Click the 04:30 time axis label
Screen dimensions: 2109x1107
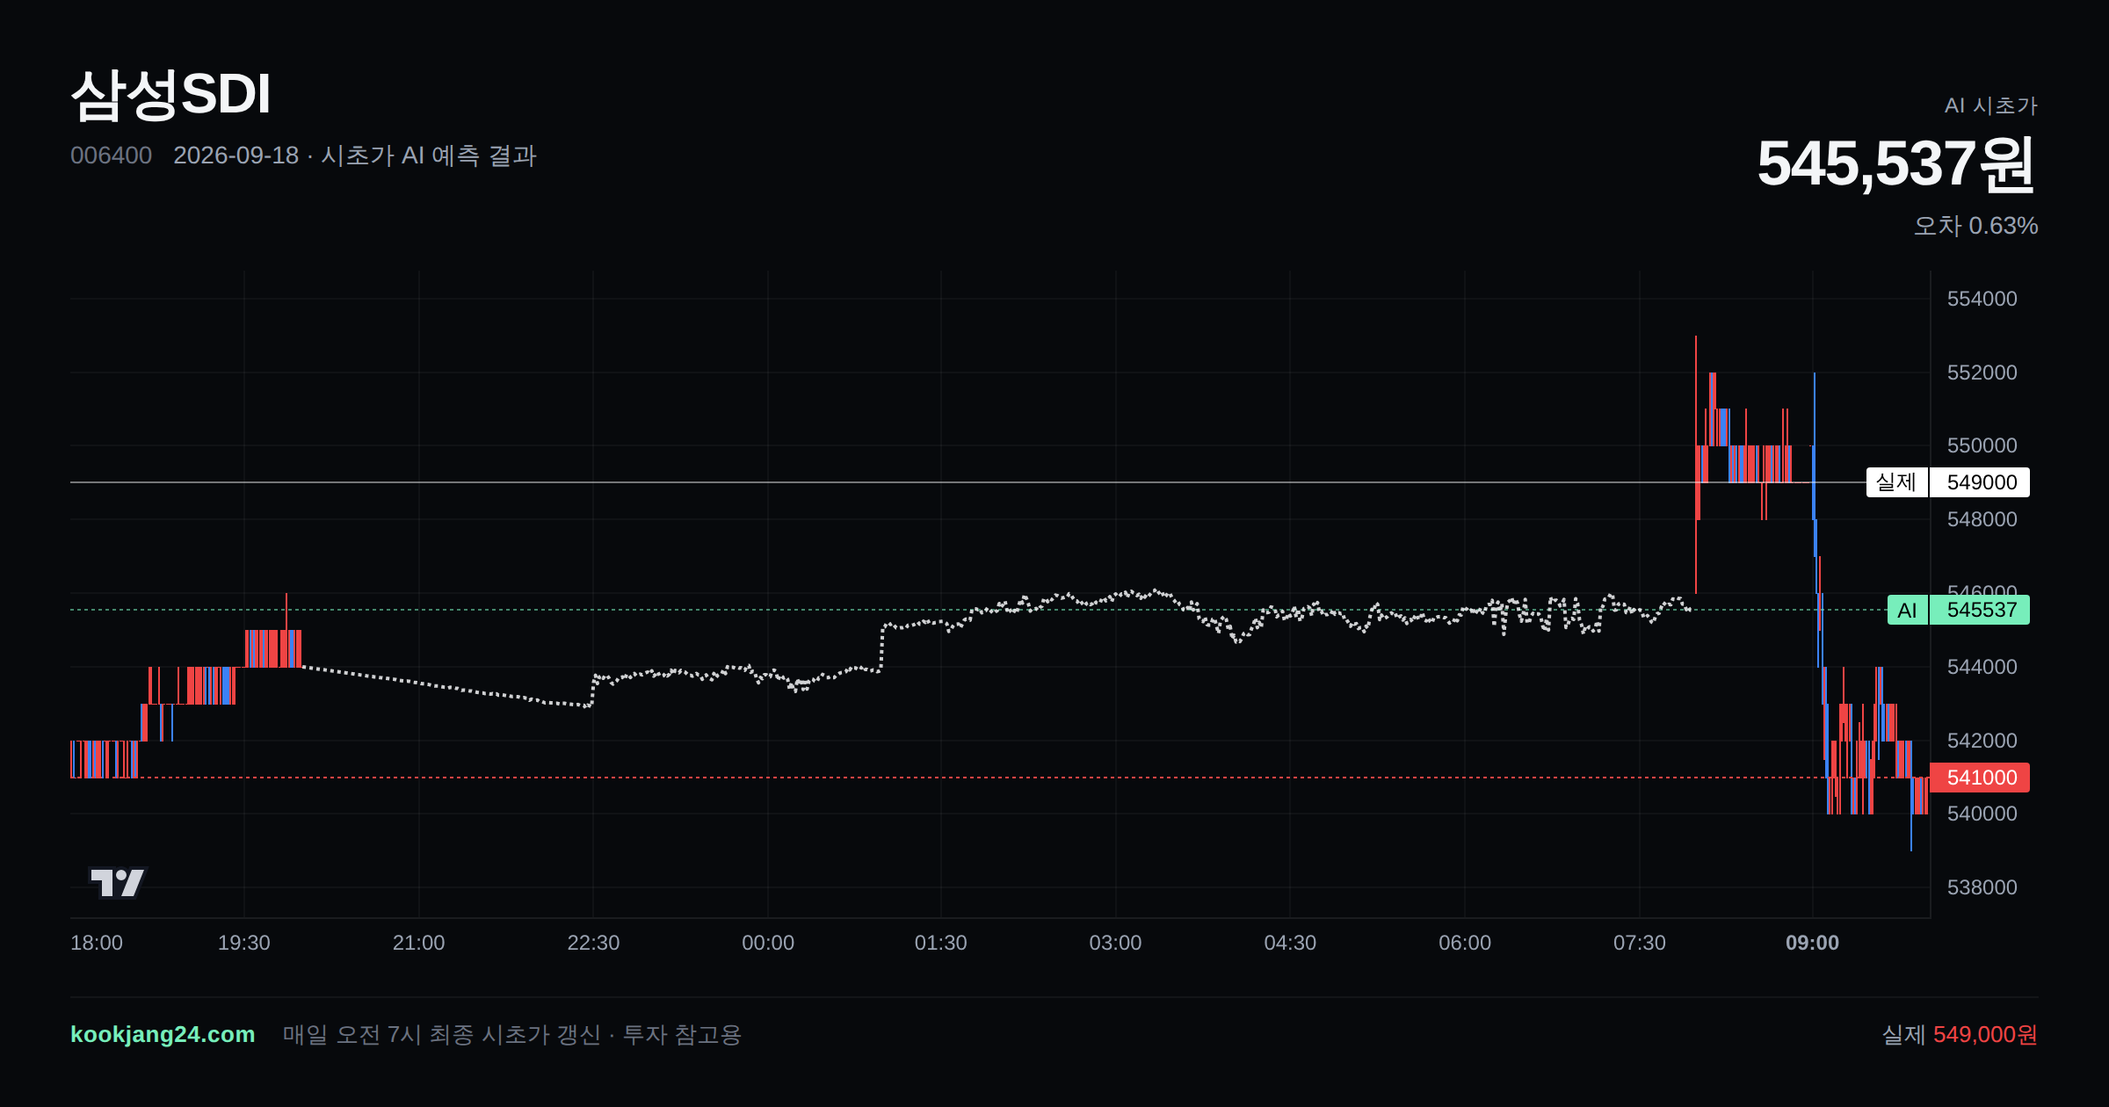point(1290,943)
